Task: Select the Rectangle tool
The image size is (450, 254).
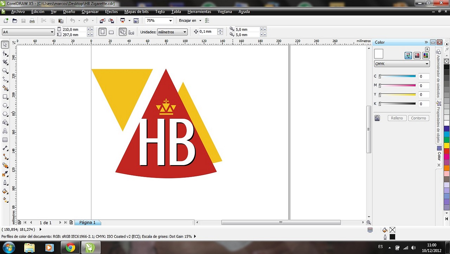Action: coord(5,97)
